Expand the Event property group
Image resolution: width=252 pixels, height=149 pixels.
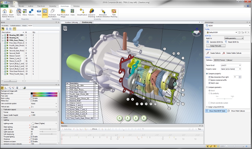coord(2,118)
